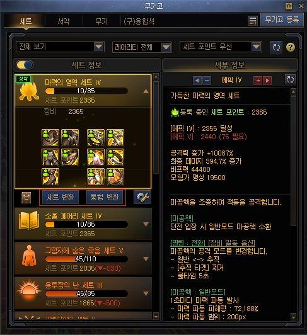307x335 pixels.
Task: Open the 세트 포인트 우선 sort dropdown
Action: point(221,47)
